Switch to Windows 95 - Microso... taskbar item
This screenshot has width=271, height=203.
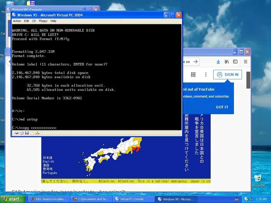[177, 199]
